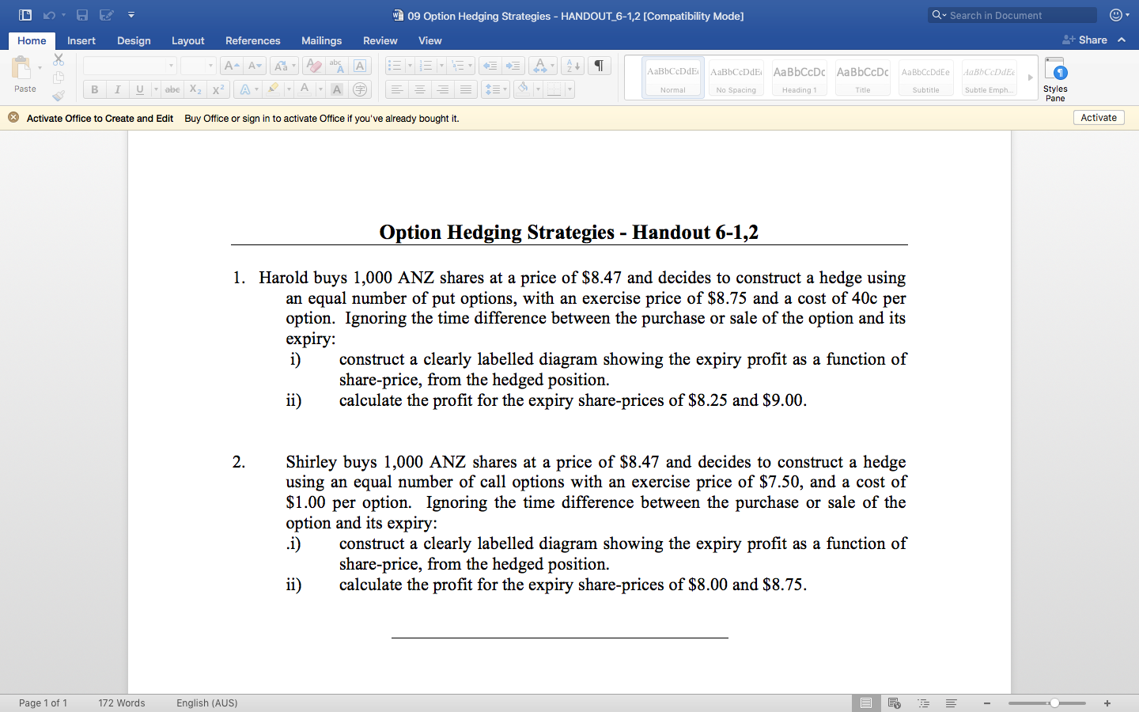Cut selection with the scissors icon
This screenshot has width=1139, height=712.
pyautogui.click(x=59, y=59)
